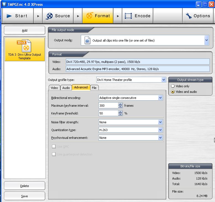Screen dimensions: 215x202
Task: Click the Maximum keyframe interval field
Action: coord(108,106)
